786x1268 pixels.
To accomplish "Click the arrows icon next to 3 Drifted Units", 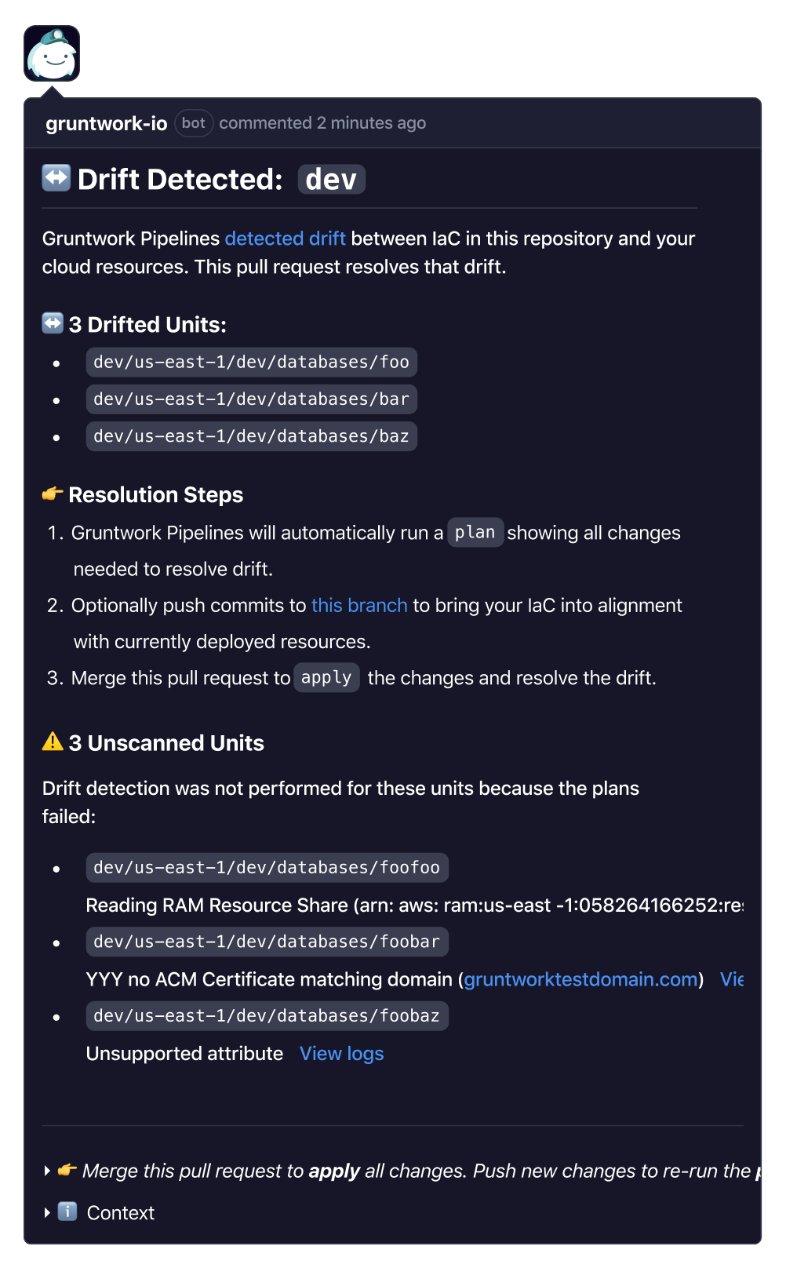I will pos(53,323).
